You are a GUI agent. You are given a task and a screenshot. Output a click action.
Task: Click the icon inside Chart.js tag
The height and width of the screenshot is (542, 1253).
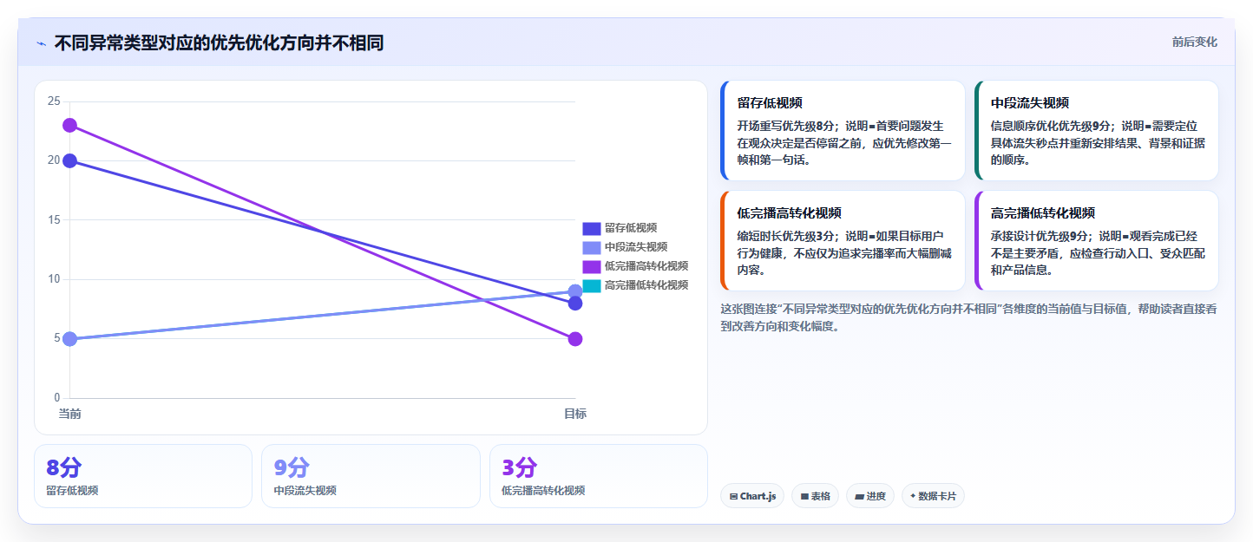coord(734,497)
